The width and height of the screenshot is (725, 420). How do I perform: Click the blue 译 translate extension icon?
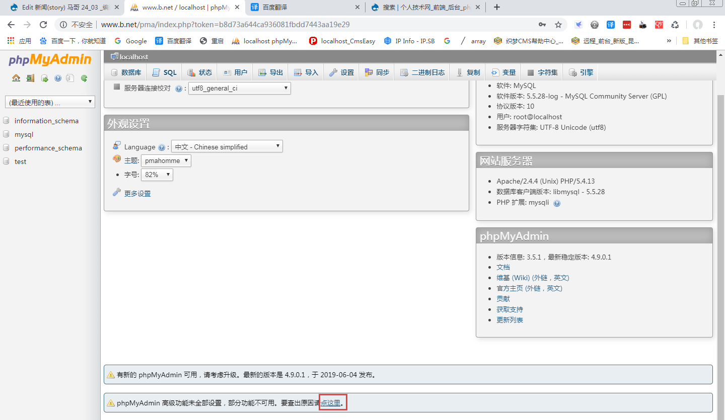point(611,25)
